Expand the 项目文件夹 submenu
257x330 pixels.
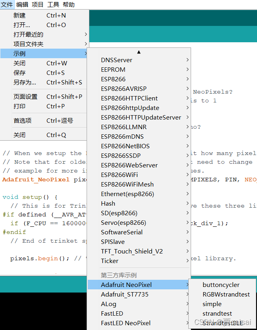click(x=44, y=44)
